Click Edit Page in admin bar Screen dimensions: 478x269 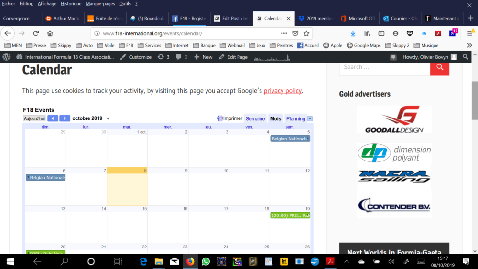coord(233,57)
